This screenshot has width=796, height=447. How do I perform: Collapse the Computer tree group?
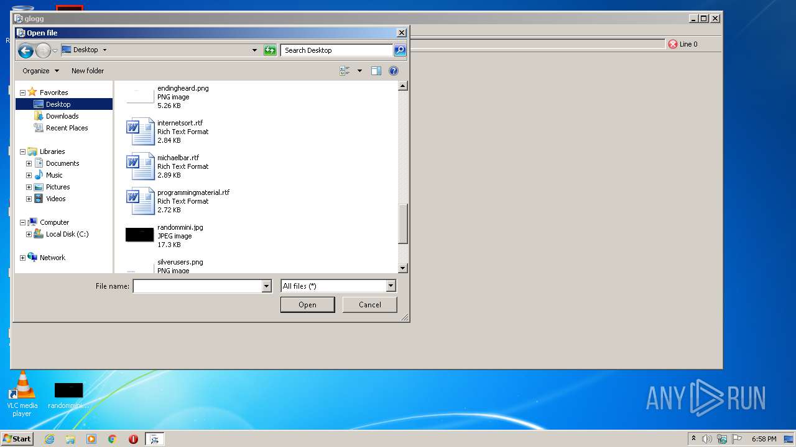tap(23, 222)
